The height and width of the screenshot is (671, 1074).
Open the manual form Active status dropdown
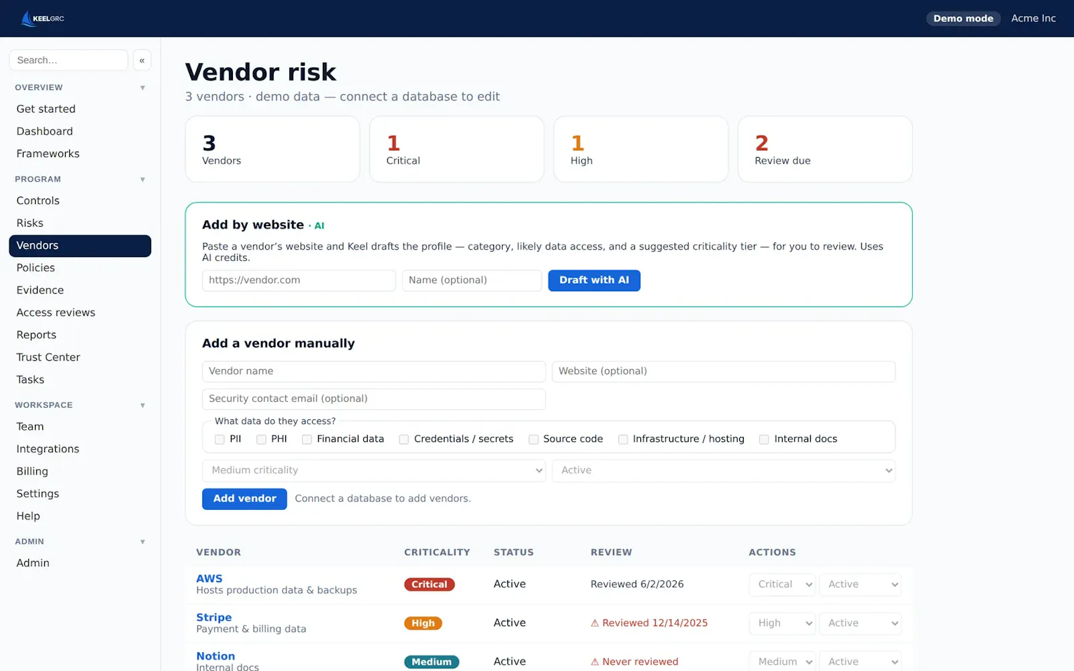click(x=724, y=470)
